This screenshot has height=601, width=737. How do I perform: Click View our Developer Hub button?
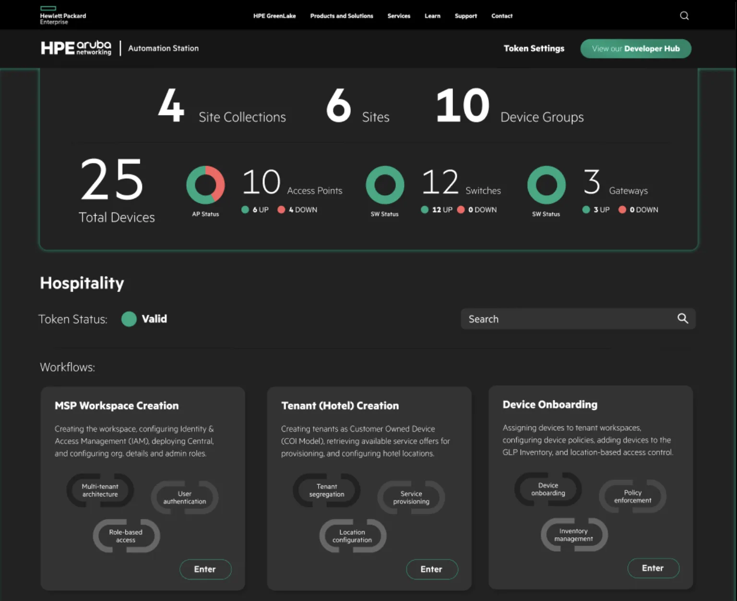tap(635, 48)
